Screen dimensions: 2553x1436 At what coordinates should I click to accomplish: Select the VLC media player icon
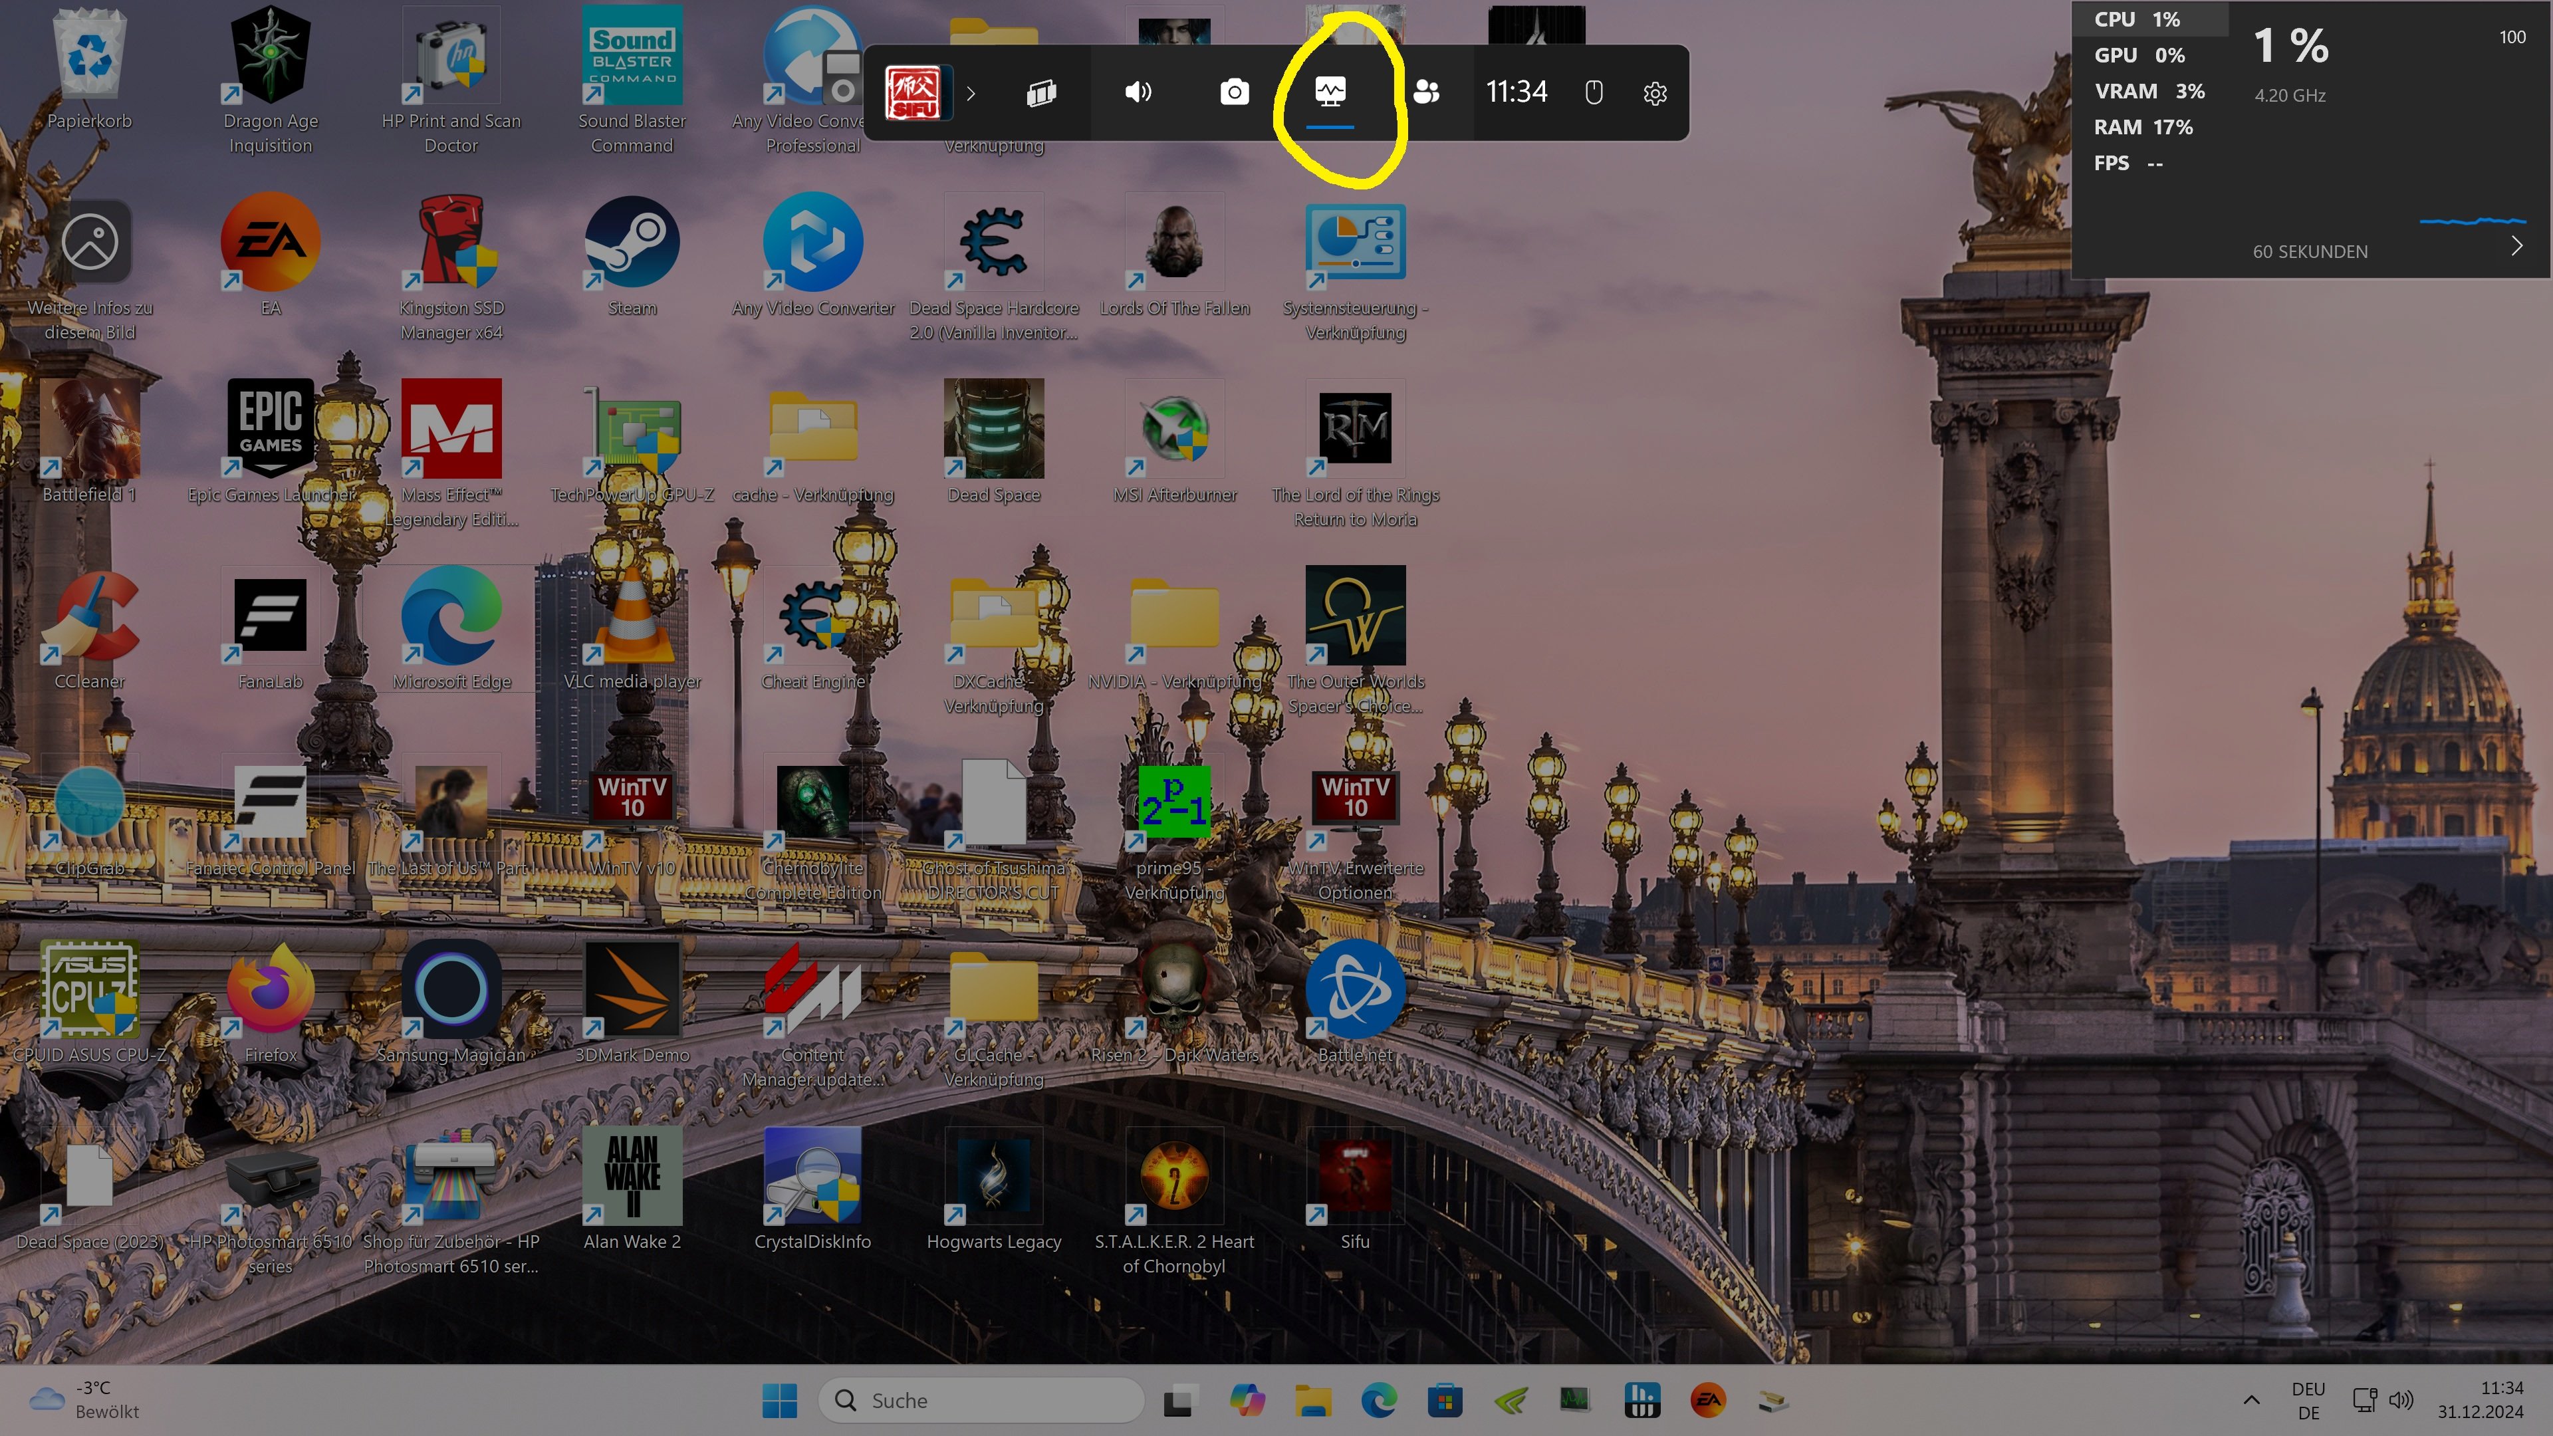tap(632, 630)
